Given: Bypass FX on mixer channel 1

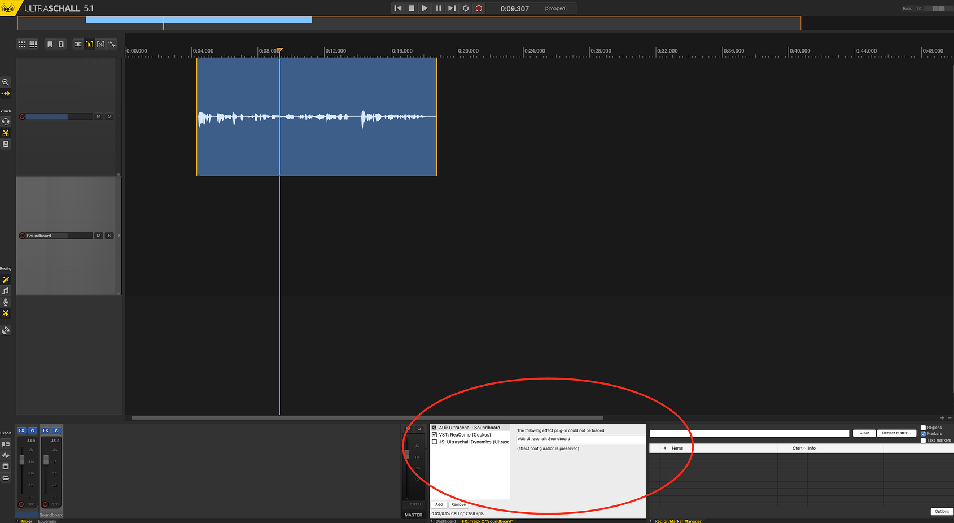Looking at the screenshot, I should (x=33, y=430).
